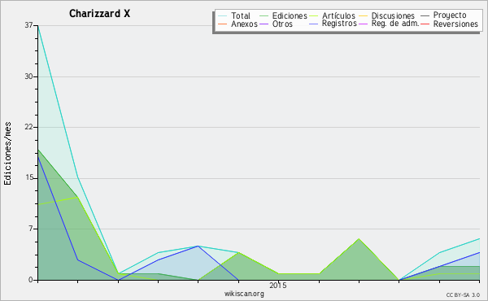Click the cyan Total legend line swatch

point(222,16)
